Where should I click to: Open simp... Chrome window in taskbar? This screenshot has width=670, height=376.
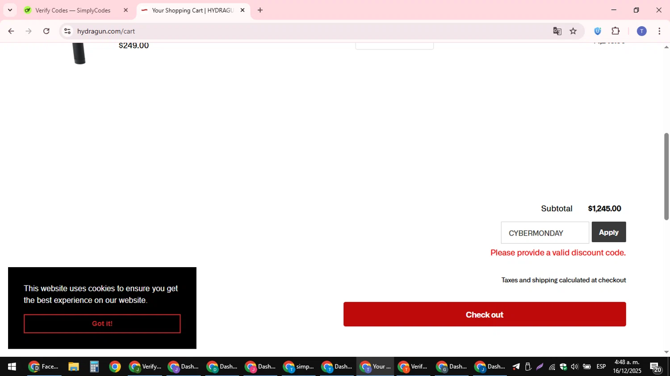pyautogui.click(x=299, y=367)
